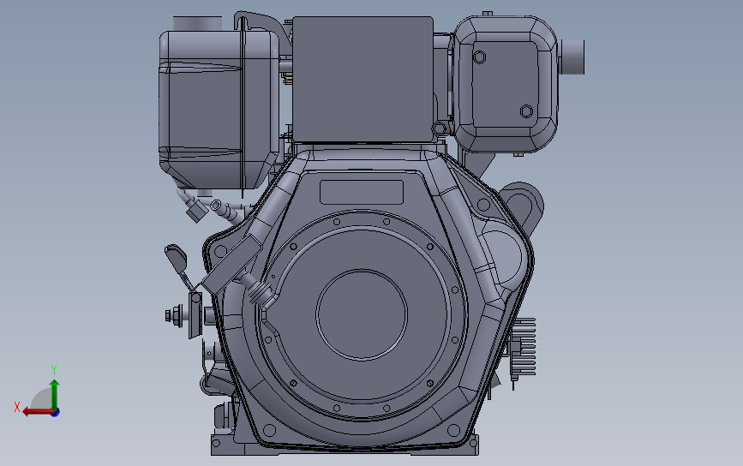Select the center circle of flywheel cover

[362, 314]
